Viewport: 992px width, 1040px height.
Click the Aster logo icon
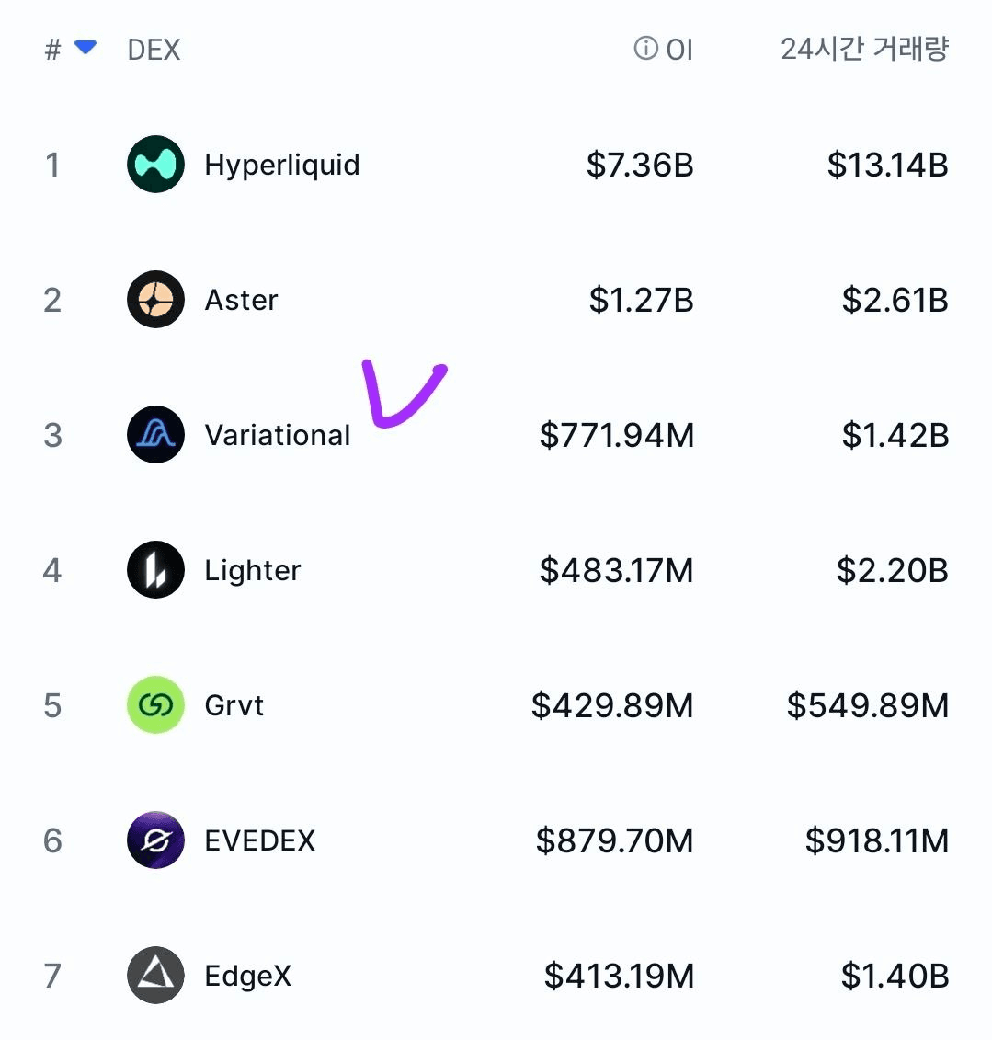pyautogui.click(x=155, y=299)
